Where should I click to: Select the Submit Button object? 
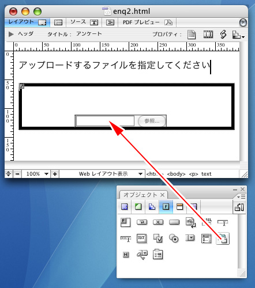coord(142,222)
